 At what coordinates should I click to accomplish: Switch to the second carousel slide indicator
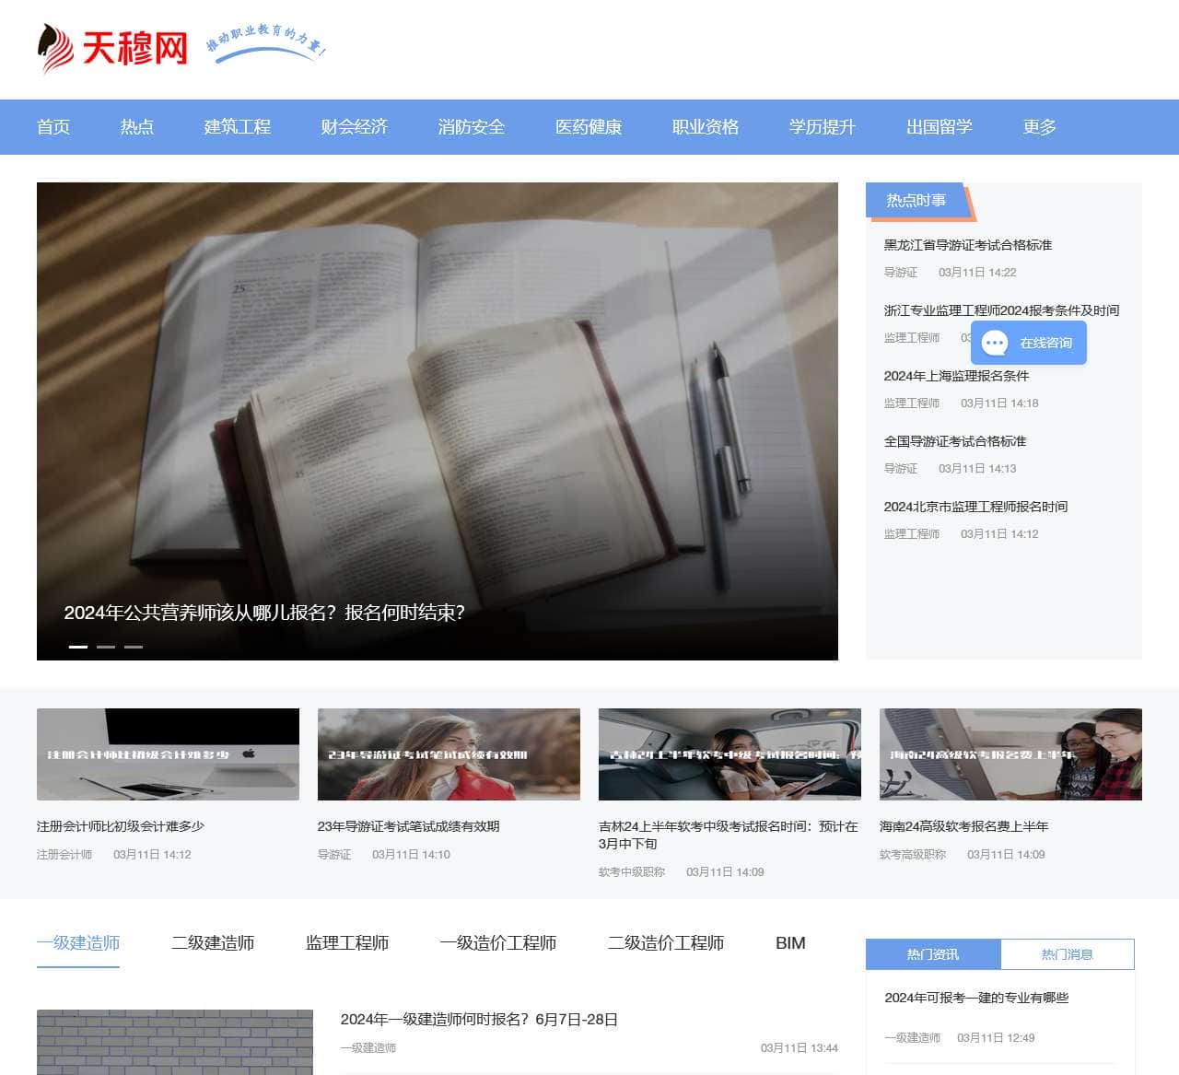point(106,647)
